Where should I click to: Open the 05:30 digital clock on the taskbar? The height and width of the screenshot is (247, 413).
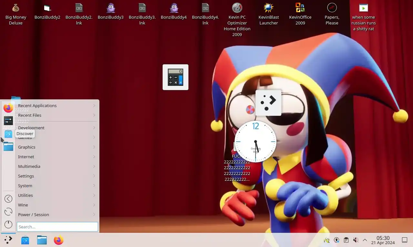pyautogui.click(x=383, y=240)
